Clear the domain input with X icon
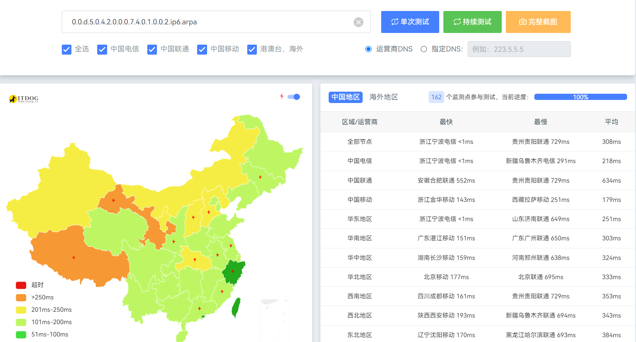This screenshot has height=342, width=636. 358,22
